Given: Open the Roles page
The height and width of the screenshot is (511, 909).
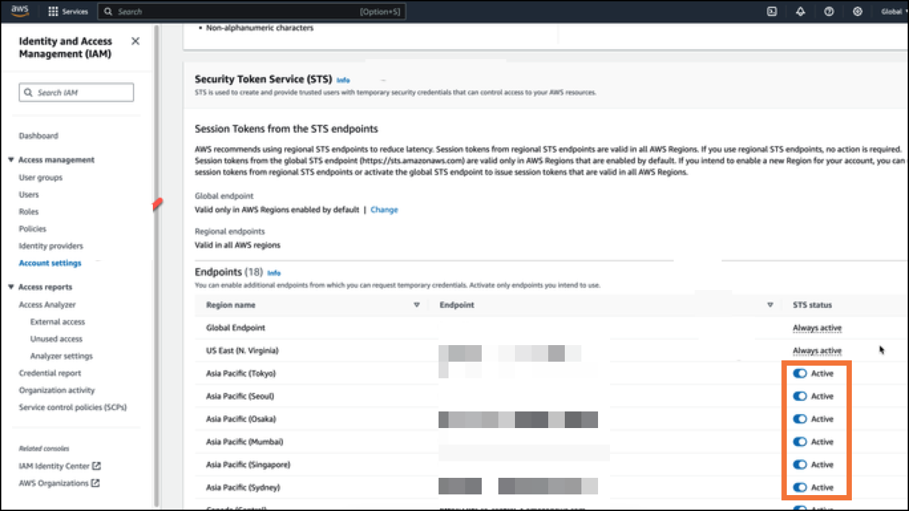Looking at the screenshot, I should point(29,212).
